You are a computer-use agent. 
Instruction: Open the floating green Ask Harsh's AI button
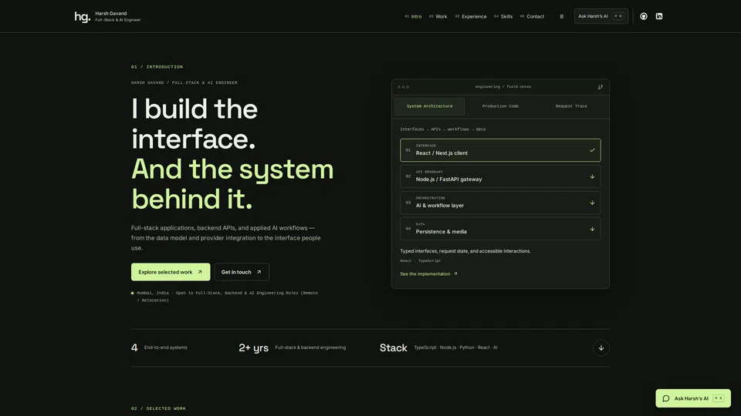point(693,398)
